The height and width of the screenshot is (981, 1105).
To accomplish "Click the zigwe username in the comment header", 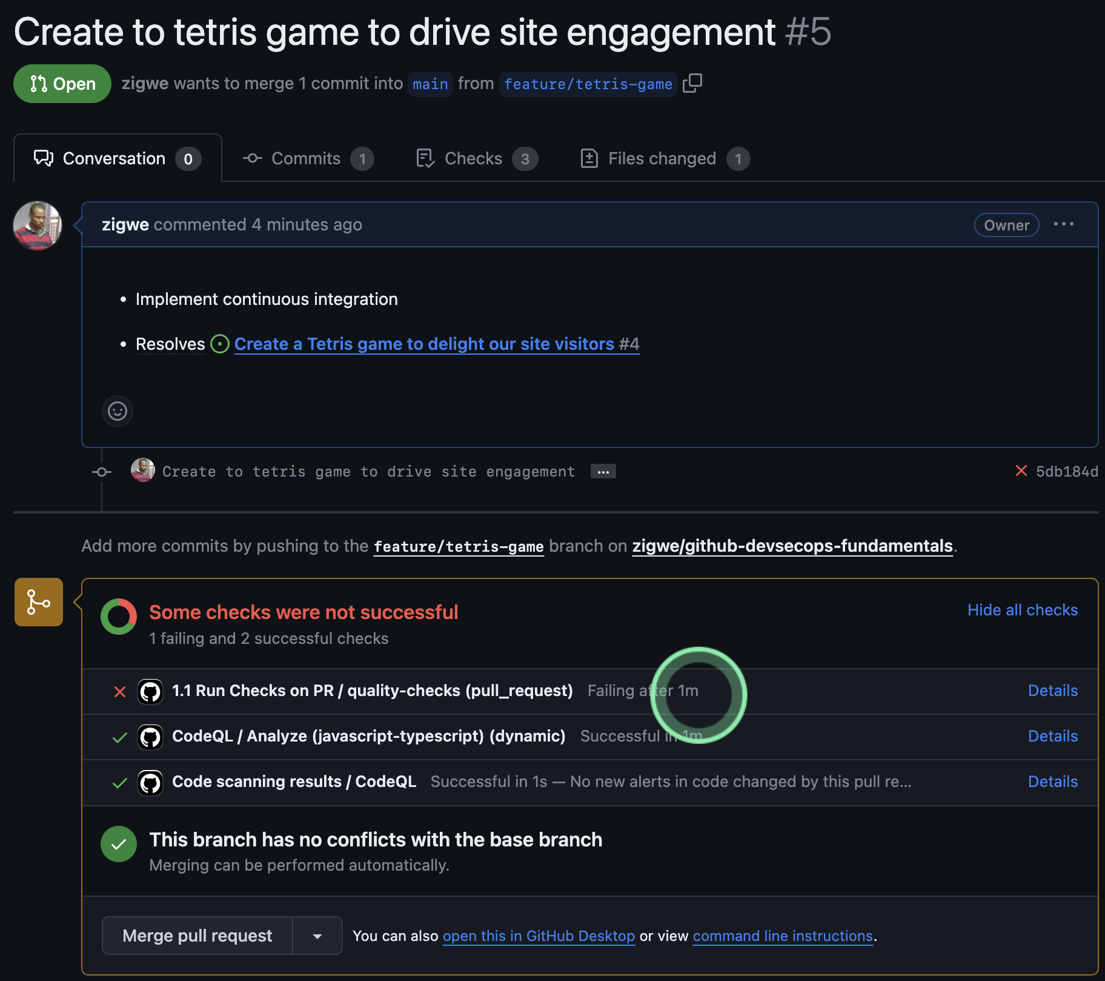I will tap(125, 225).
